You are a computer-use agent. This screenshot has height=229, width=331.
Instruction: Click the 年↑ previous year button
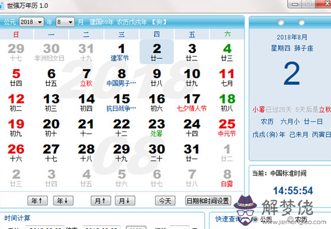point(37,200)
